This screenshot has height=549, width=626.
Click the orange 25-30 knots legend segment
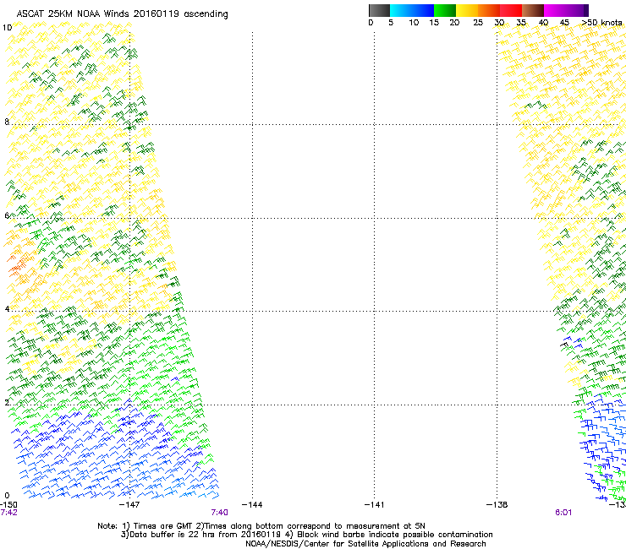(x=489, y=10)
